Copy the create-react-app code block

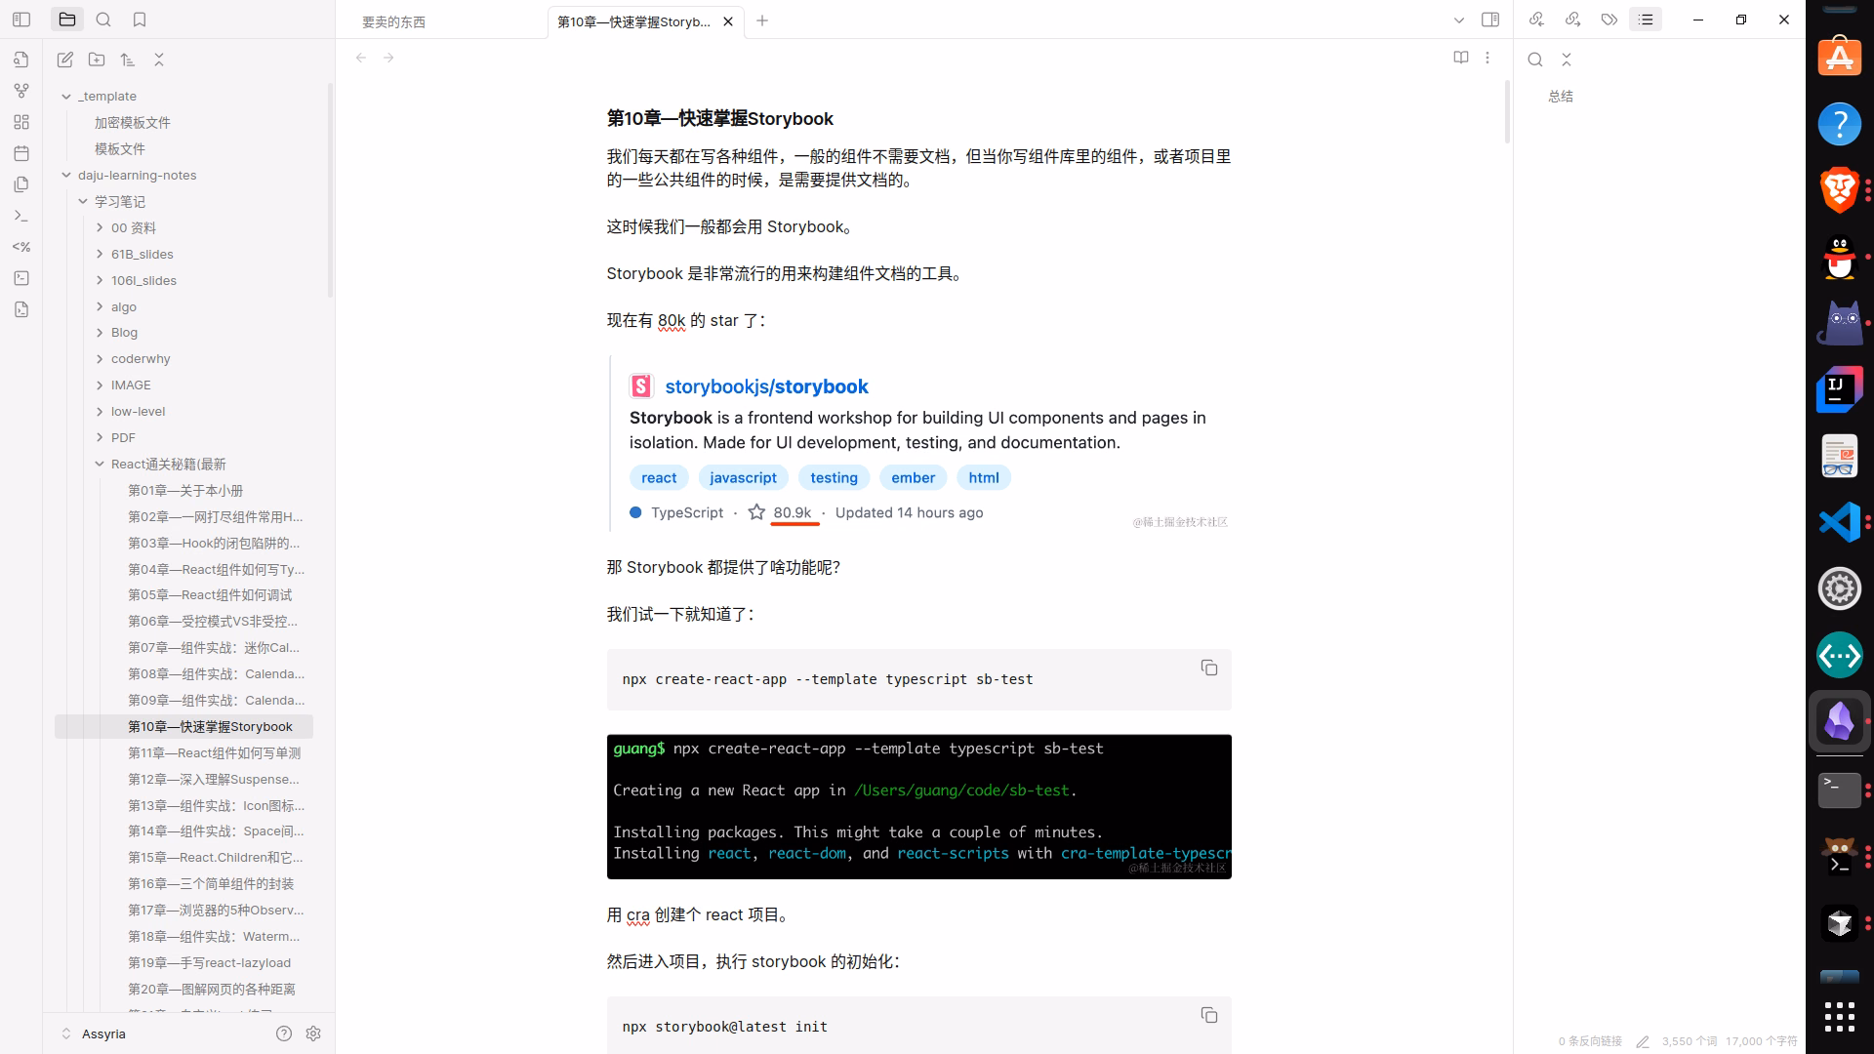1209,668
